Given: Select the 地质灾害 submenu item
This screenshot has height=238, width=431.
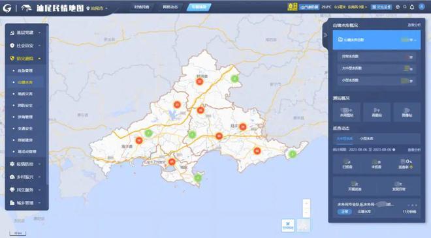Looking at the screenshot, I should [x=25, y=94].
